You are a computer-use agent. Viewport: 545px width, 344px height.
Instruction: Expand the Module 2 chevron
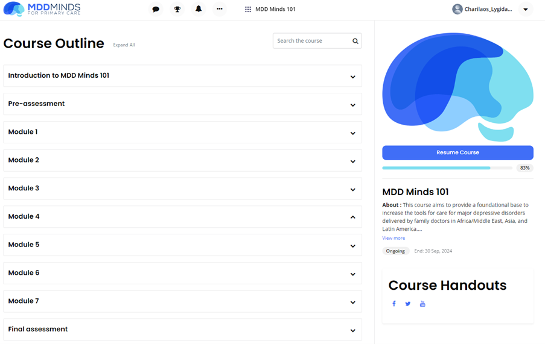click(x=353, y=161)
